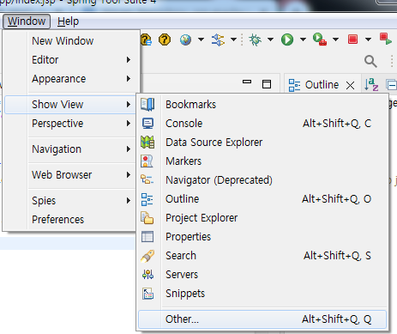Image resolution: width=397 pixels, height=334 pixels.
Task: Click the Collapse All icon in Outline toolbar
Action: 391,85
